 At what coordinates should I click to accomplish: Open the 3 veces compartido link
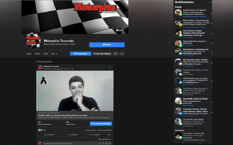point(105,130)
